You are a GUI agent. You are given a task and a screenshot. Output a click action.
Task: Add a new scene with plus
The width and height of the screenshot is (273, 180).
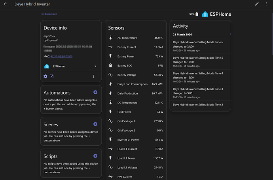tap(95, 124)
